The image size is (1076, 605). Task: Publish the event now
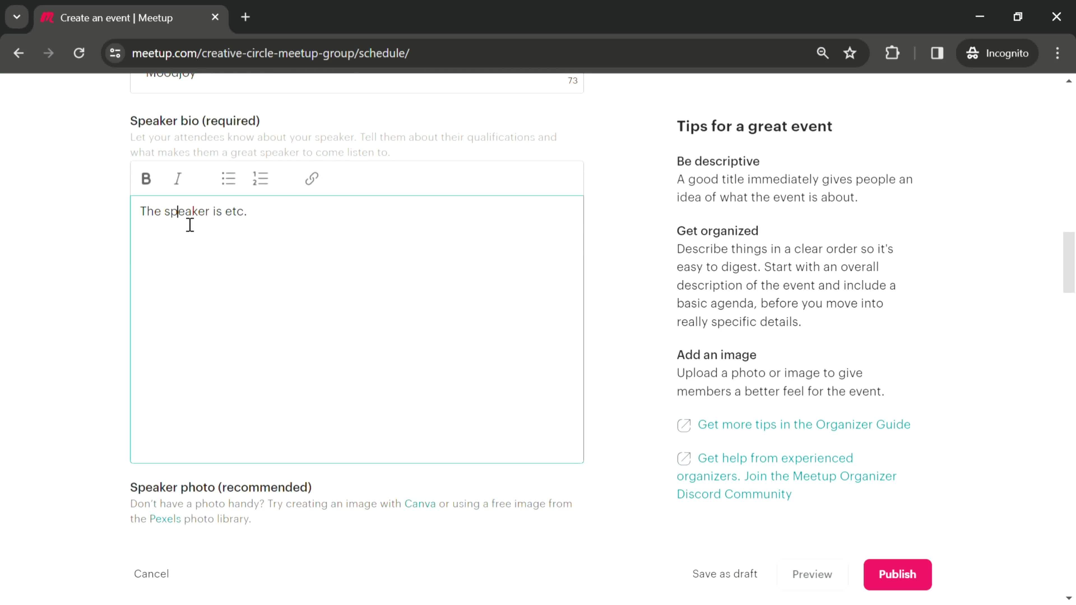coord(897,574)
